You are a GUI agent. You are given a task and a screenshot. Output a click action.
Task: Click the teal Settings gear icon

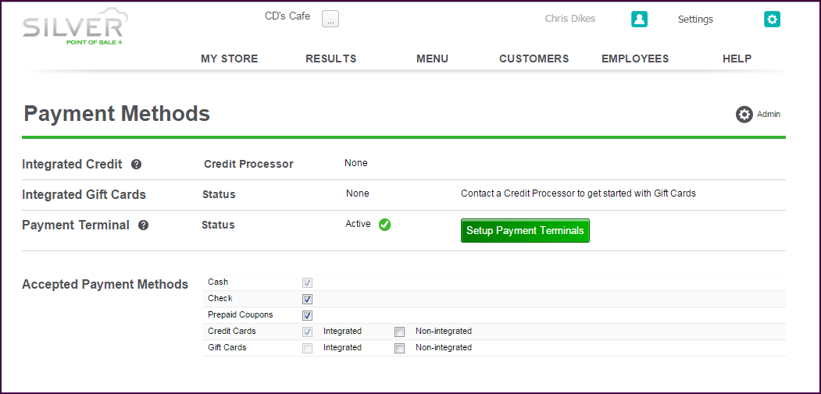tap(772, 20)
